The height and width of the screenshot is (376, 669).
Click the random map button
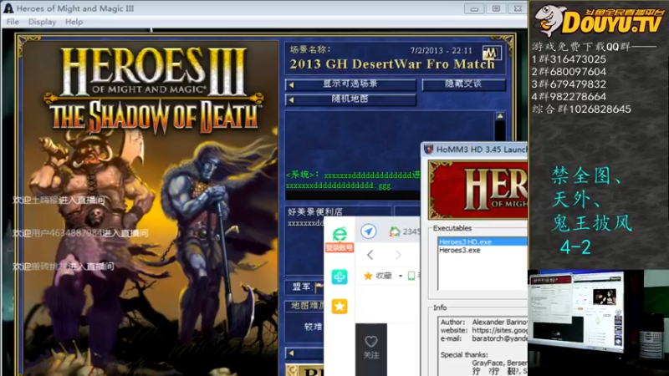(x=350, y=99)
